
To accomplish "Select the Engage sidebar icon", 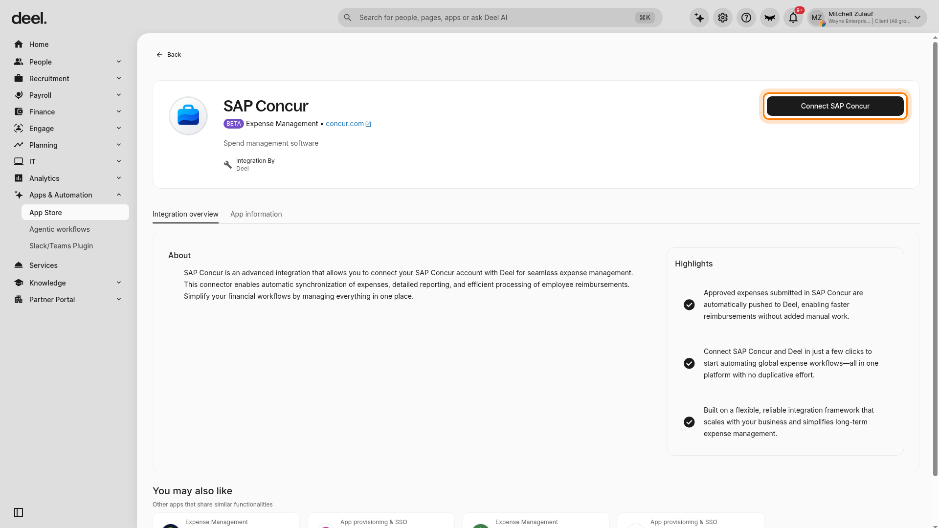I will 19,129.
